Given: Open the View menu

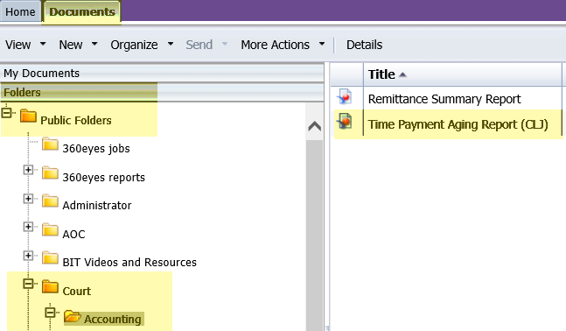Looking at the screenshot, I should coord(17,45).
